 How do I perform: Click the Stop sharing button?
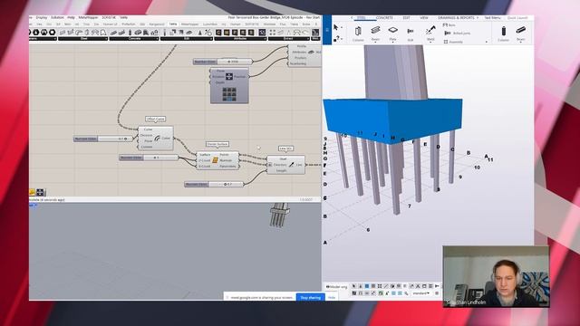pos(310,297)
